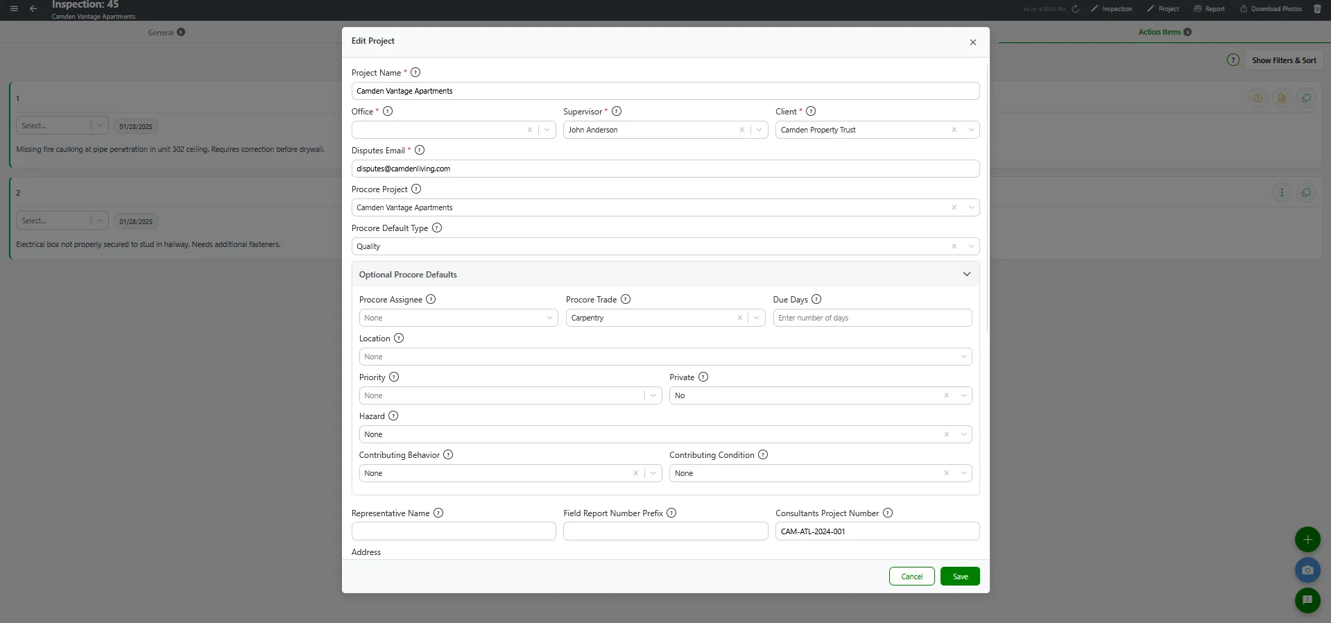
Task: Click the back arrow icon
Action: click(x=33, y=9)
